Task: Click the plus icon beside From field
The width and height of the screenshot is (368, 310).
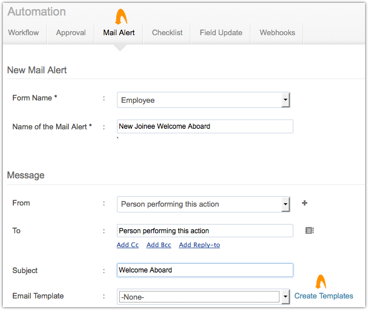Action: [305, 203]
